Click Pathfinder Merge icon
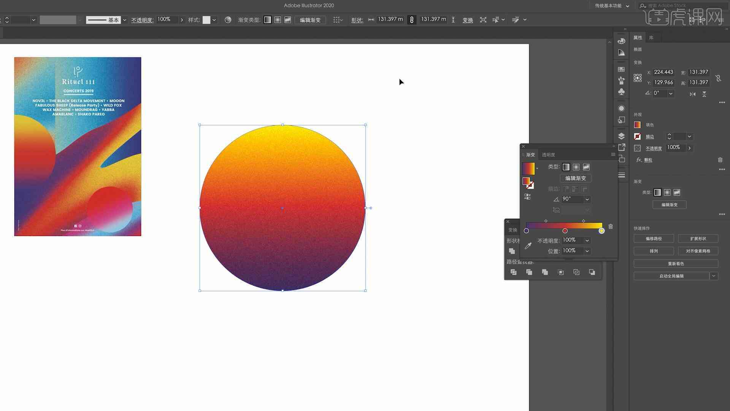This screenshot has height=411, width=730. tap(545, 272)
